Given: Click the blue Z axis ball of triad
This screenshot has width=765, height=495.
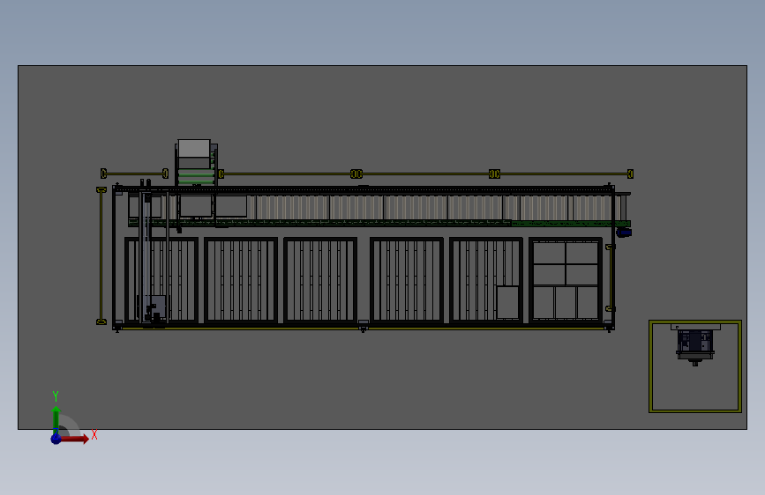Looking at the screenshot, I should [x=56, y=439].
